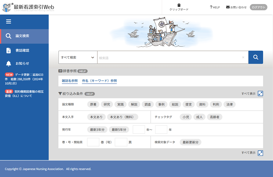Open the データ更新 NEW notice
273x177 pixels.
(24, 79)
